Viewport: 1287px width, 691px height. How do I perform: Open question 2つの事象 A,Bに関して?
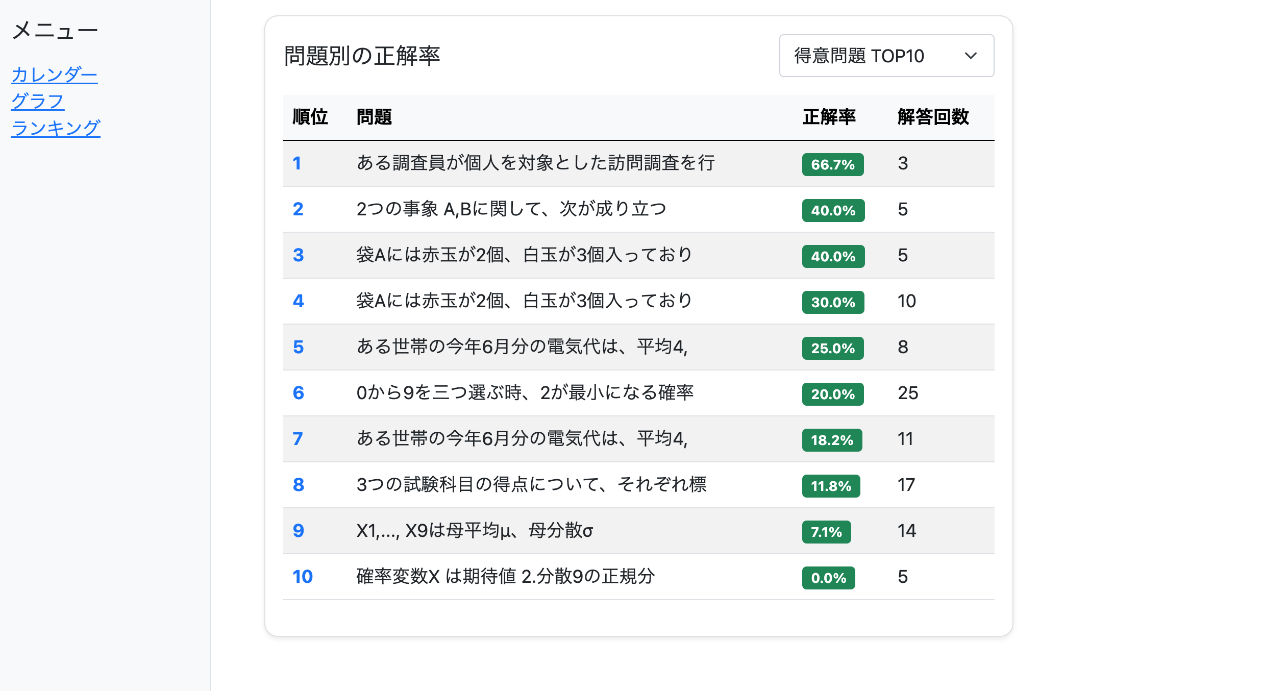click(511, 209)
